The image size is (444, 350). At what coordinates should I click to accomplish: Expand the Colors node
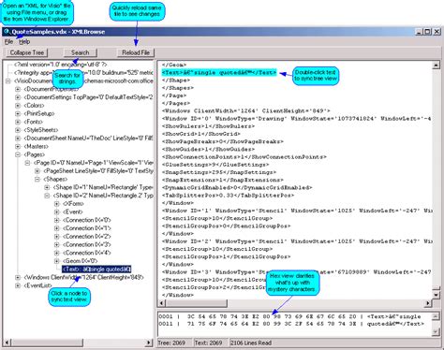[18, 106]
